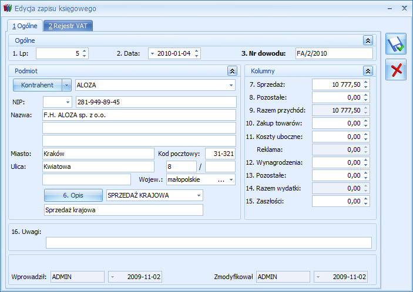Collapse the Podmiot section
413x292 pixels.
(x=232, y=71)
